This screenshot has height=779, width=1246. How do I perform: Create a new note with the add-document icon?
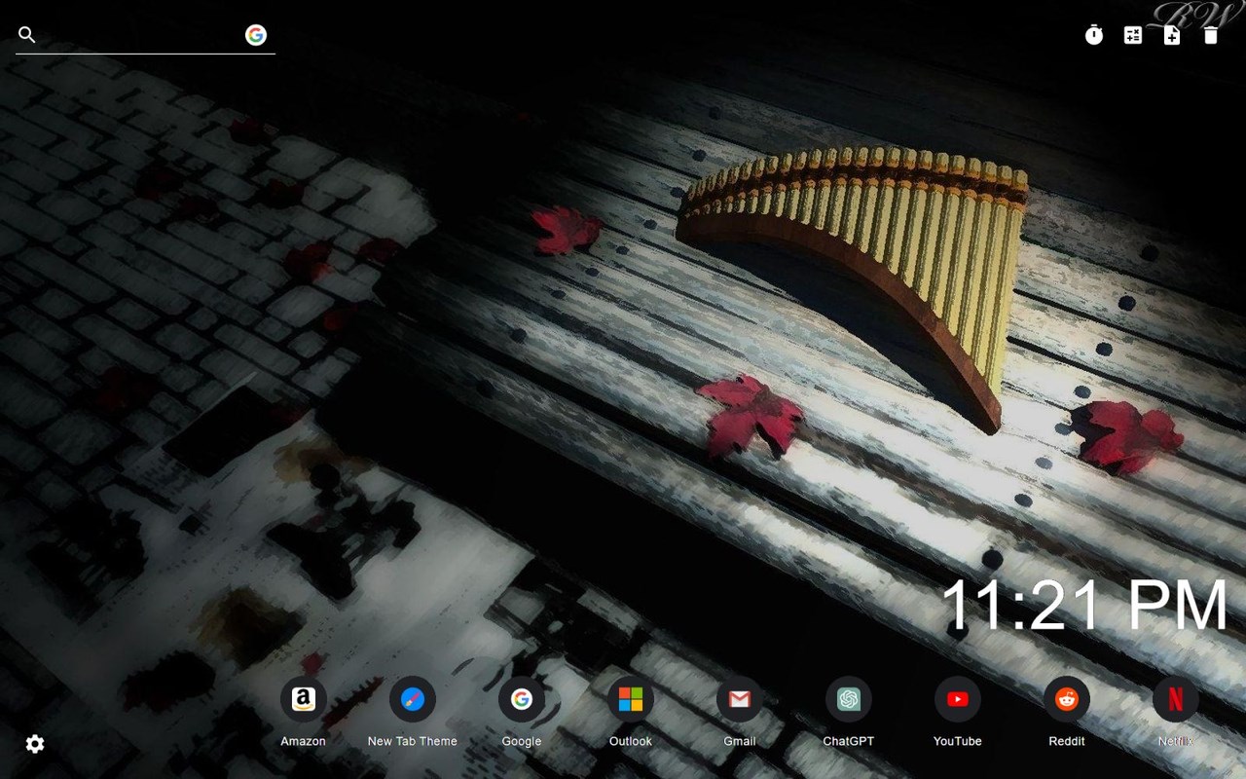pos(1172,35)
